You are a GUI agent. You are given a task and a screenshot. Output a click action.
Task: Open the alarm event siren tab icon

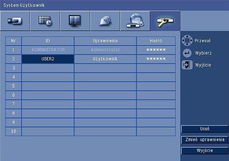point(105,21)
